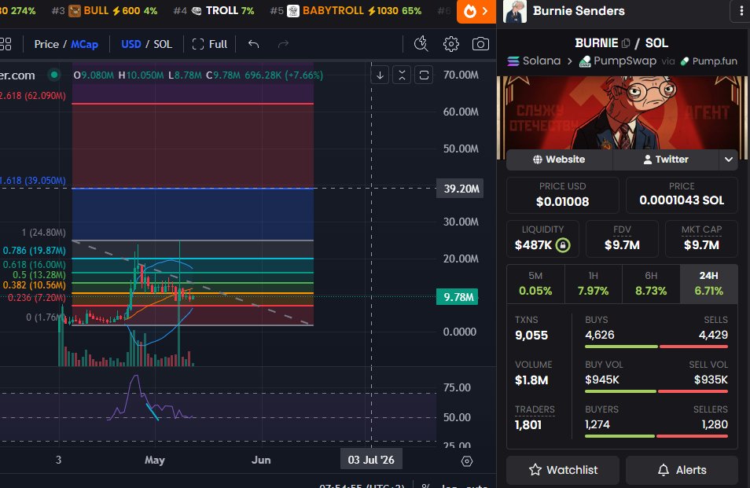Image resolution: width=750 pixels, height=488 pixels.
Task: Click the 0.618 (16.00M) Fibonacci label
Action: coord(34,264)
